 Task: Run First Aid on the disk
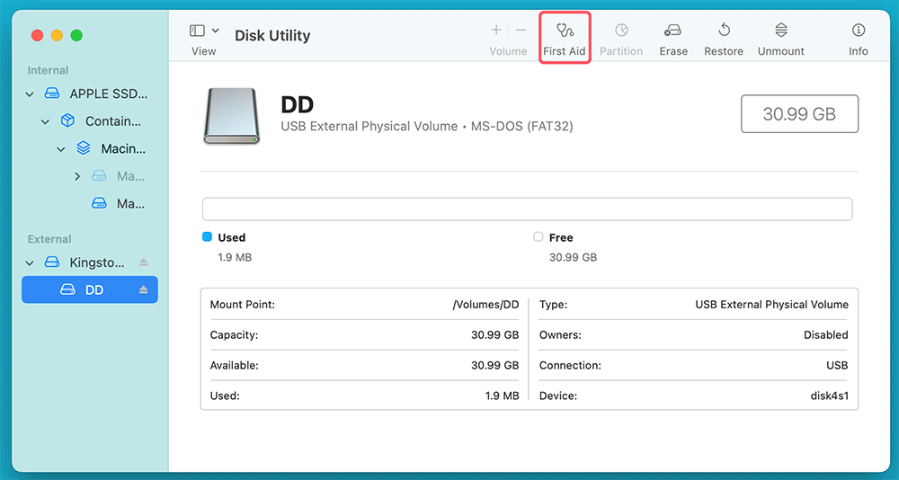click(x=565, y=38)
